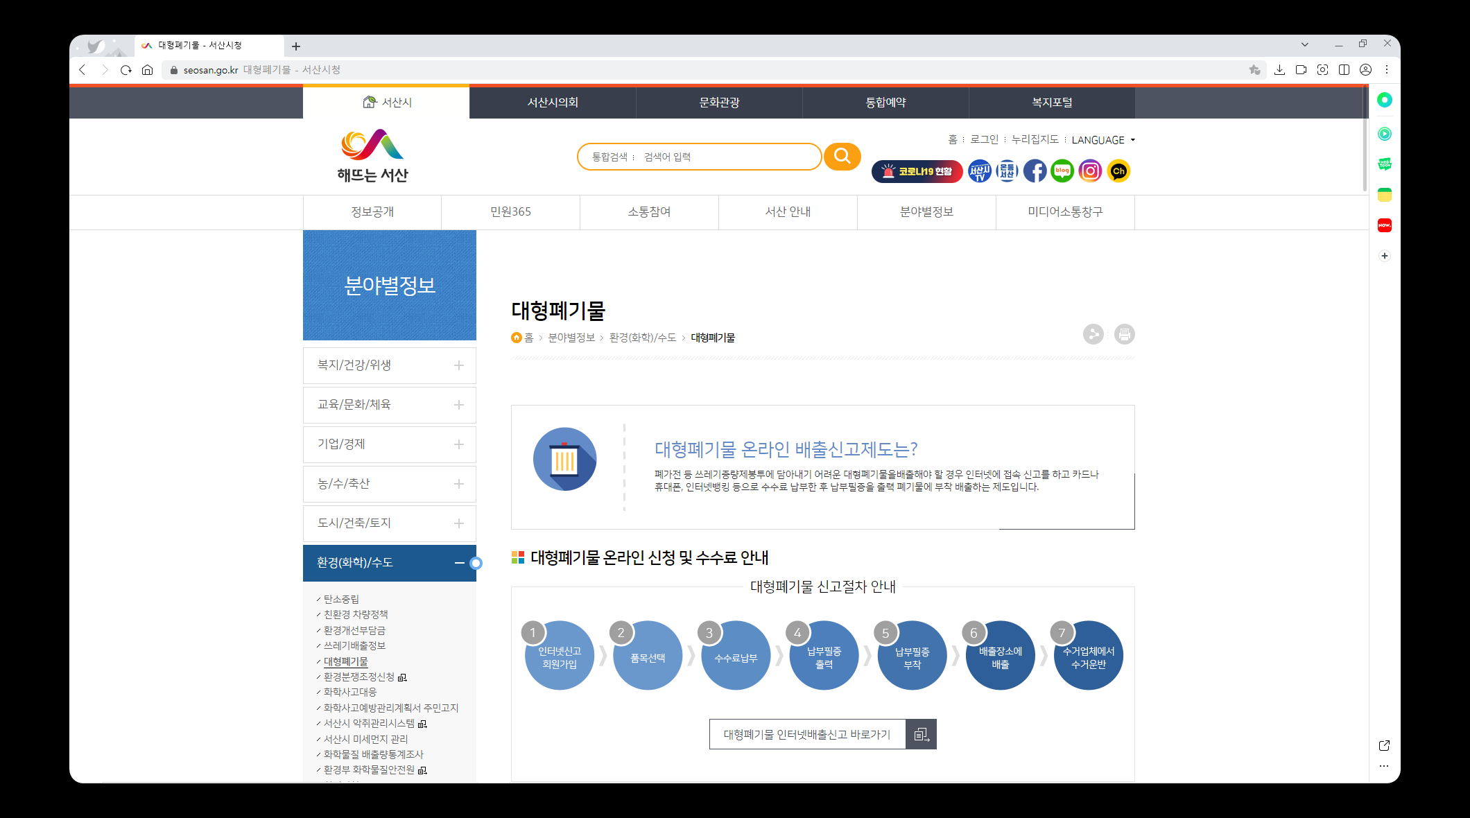This screenshot has width=1470, height=818.
Task: Open the 미디어소통창구 main menu
Action: [1065, 212]
